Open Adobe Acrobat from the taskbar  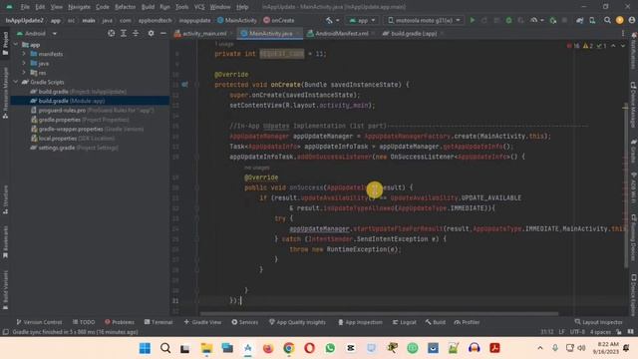click(494, 348)
